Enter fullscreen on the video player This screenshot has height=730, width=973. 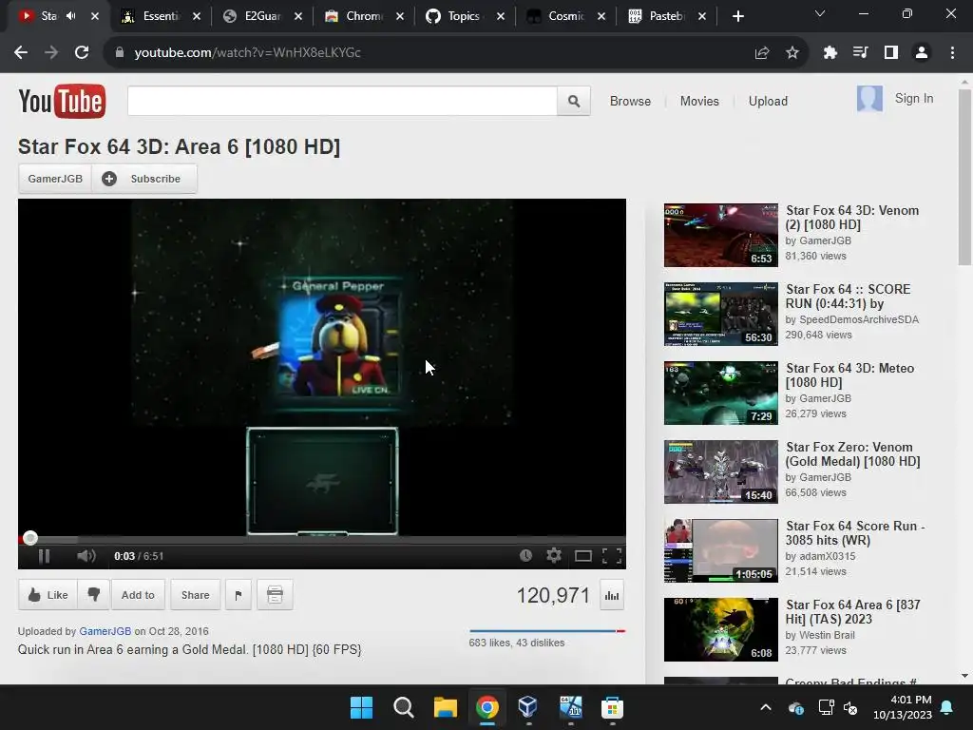pyautogui.click(x=612, y=555)
